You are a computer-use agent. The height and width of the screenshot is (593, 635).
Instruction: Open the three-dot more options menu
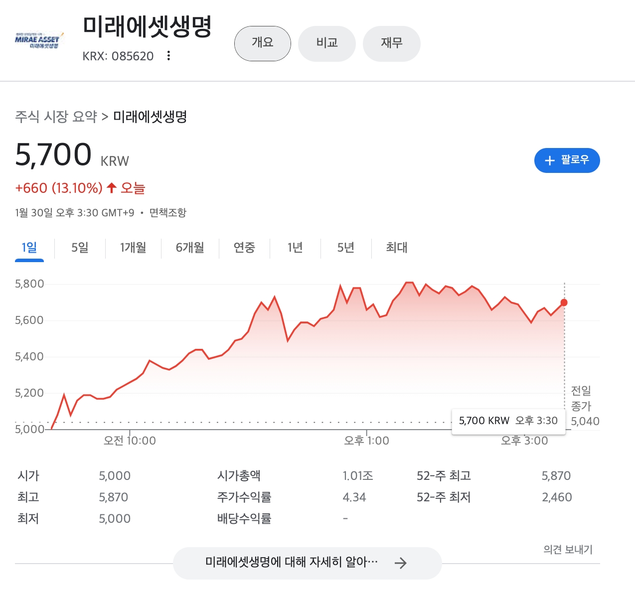[169, 56]
